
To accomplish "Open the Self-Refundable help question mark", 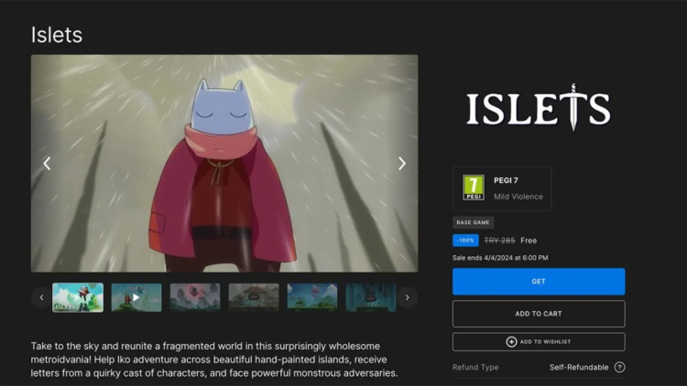I will point(619,368).
